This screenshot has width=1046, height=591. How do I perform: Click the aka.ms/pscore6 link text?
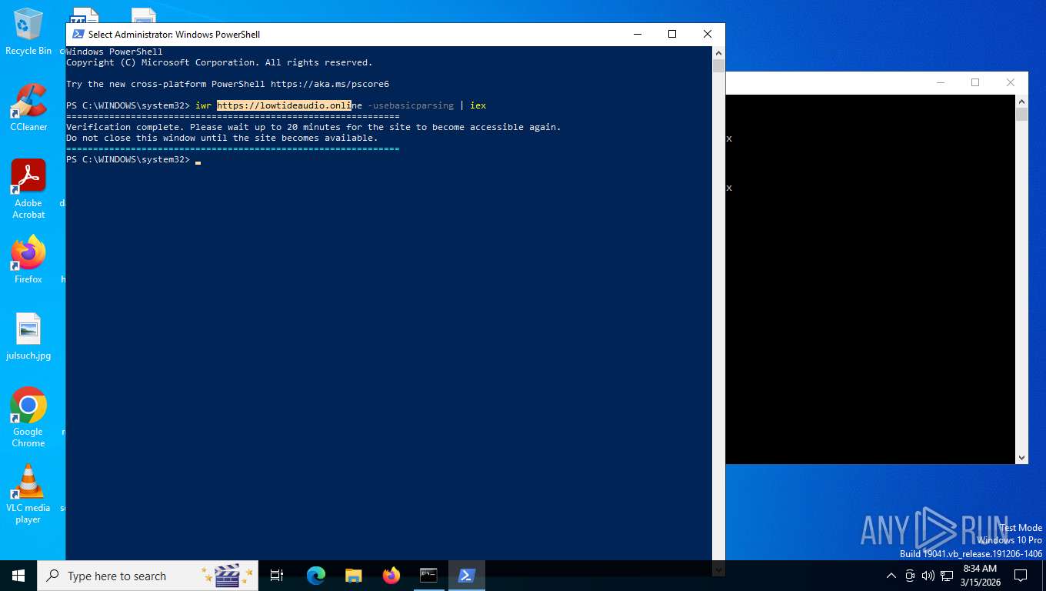pyautogui.click(x=330, y=84)
